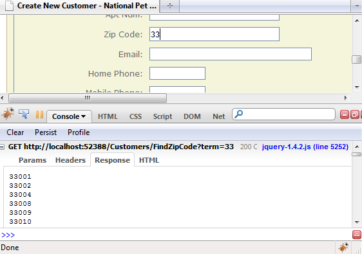
Task: Open the Net panel tab
Action: coord(218,116)
